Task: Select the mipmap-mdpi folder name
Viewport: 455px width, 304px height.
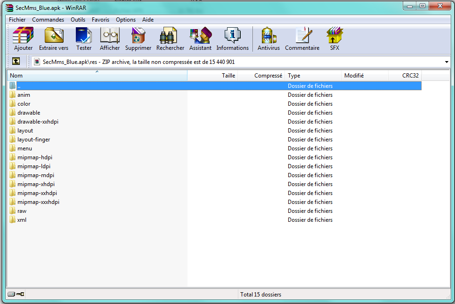Action: [x=36, y=175]
